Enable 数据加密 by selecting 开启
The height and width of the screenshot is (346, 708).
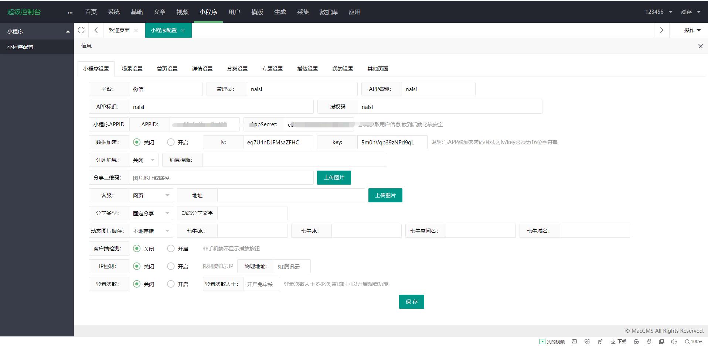coord(171,142)
